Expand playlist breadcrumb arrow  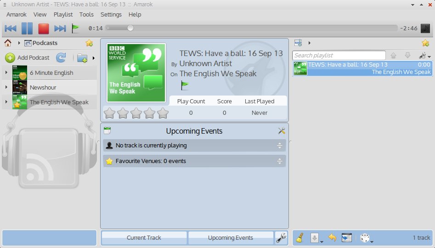309,43
